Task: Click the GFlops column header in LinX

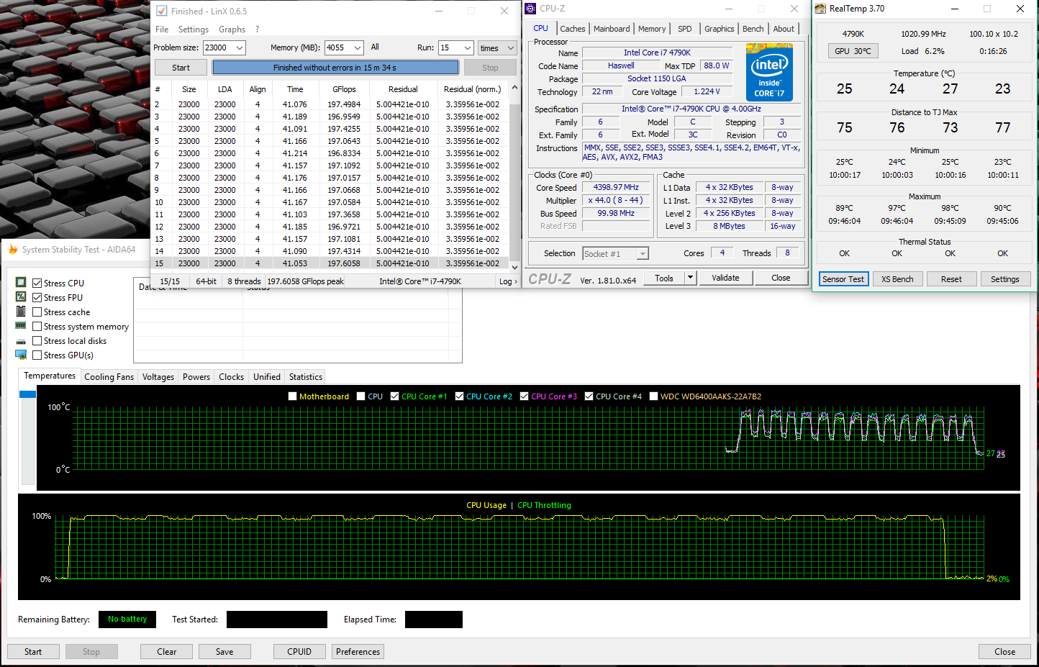Action: 344,89
